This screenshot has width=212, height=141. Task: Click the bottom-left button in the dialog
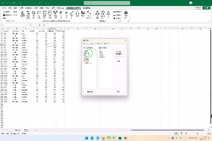coord(90,92)
